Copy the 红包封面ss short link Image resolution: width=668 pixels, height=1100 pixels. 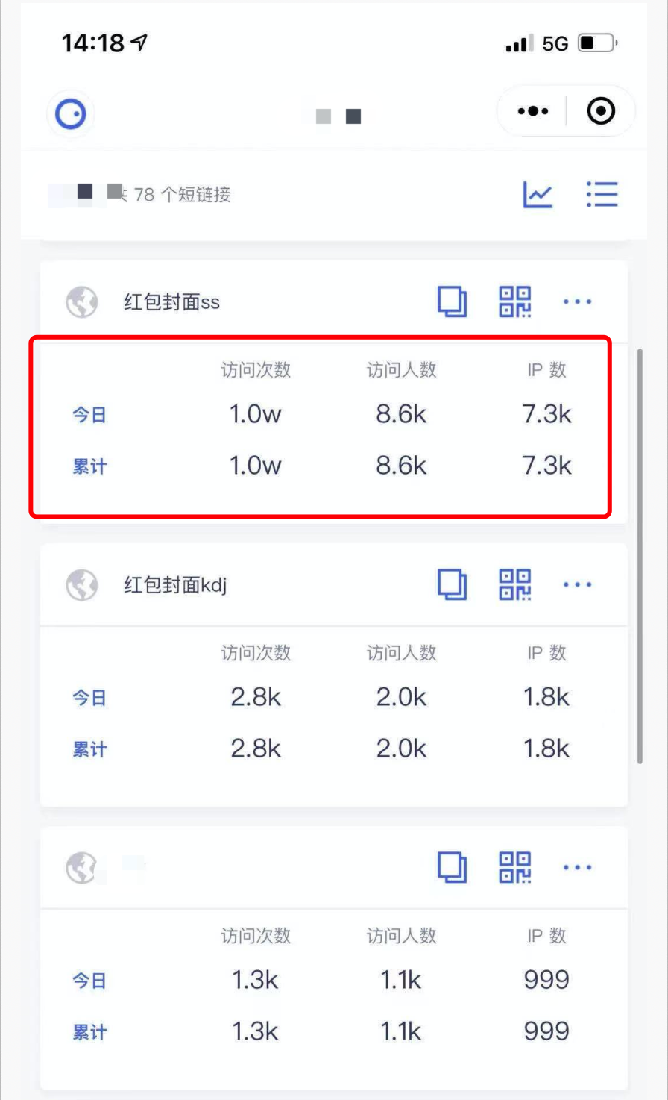click(x=452, y=302)
